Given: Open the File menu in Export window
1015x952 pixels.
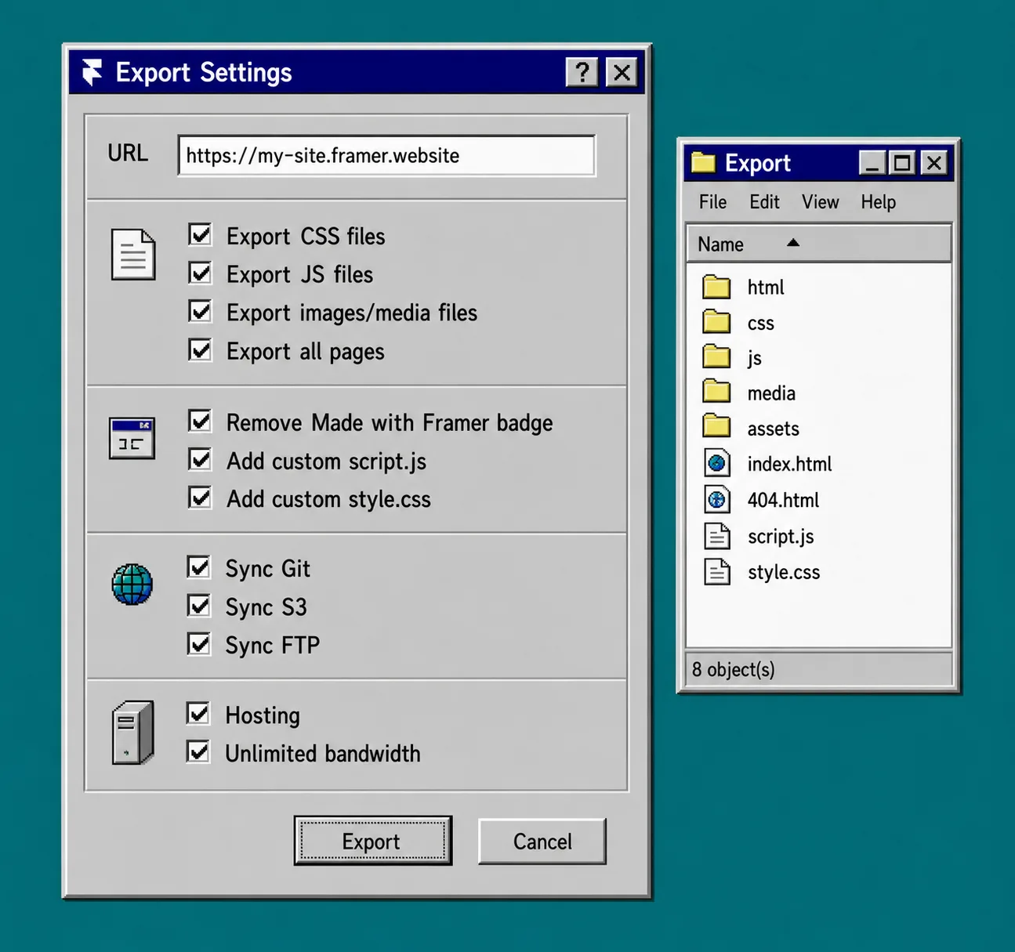Looking at the screenshot, I should (712, 202).
